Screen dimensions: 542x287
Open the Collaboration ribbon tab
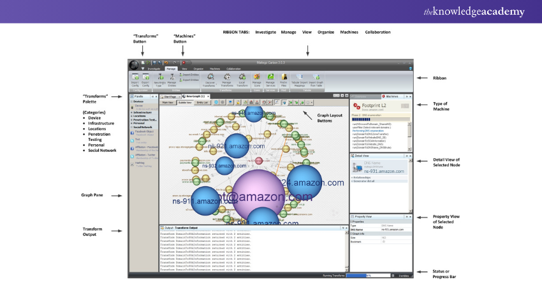pos(233,69)
